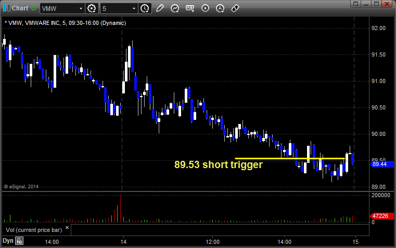
Task: Click the '15' date label on time axis
Action: click(355, 242)
